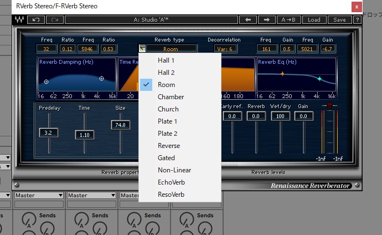Click Send A knob on first mixer channel
The width and height of the screenshot is (382, 235).
pos(29,219)
